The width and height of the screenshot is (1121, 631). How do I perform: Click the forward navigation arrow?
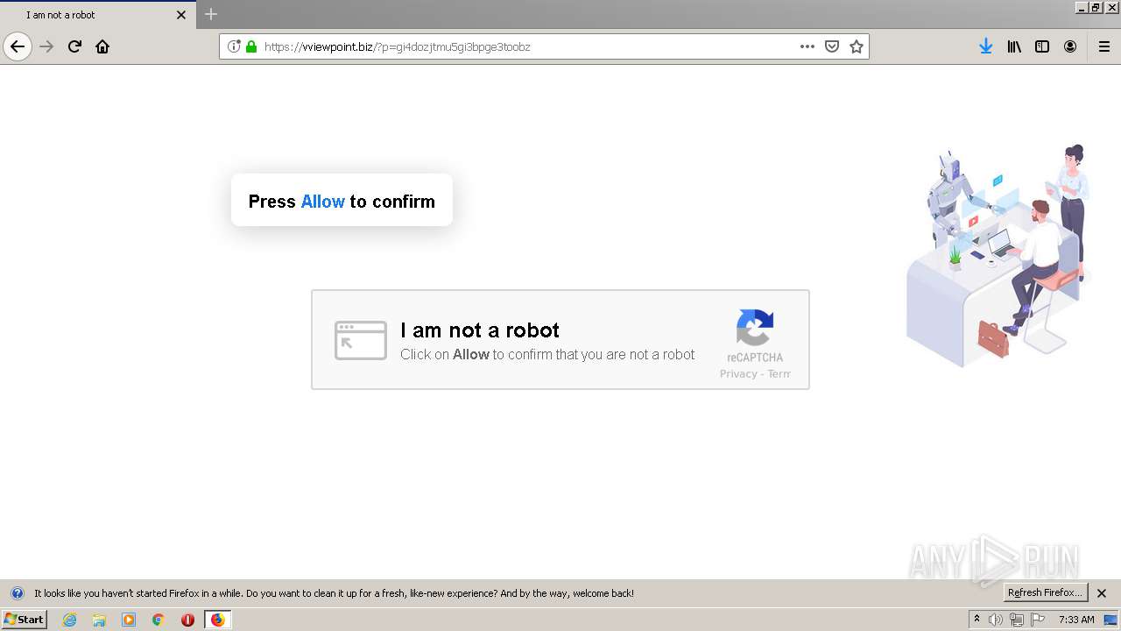(47, 46)
